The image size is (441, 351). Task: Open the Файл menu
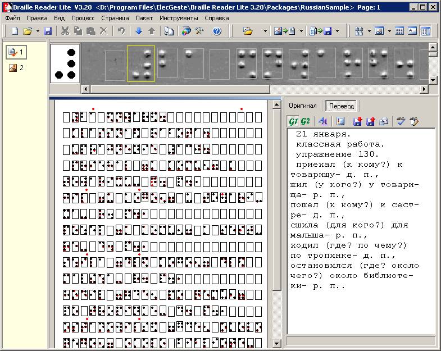point(13,18)
